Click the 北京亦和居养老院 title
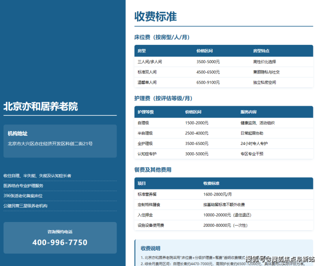This screenshot has width=322, height=266. (40, 106)
